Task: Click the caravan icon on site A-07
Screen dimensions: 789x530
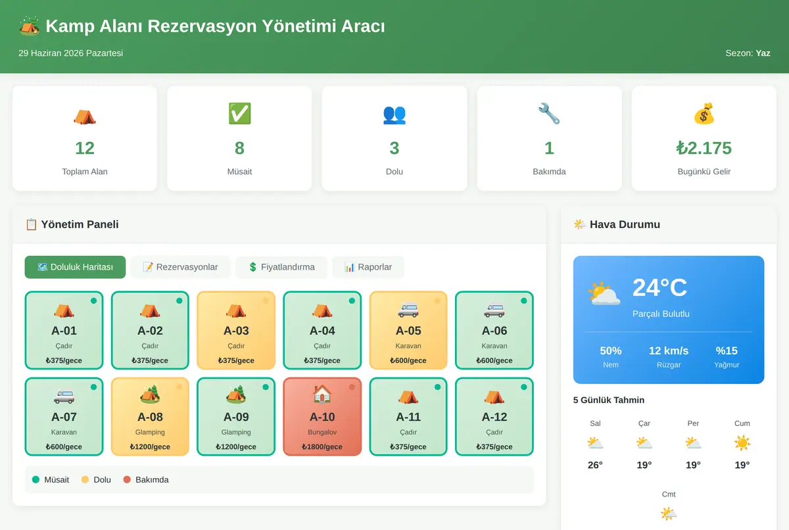Action: (64, 397)
